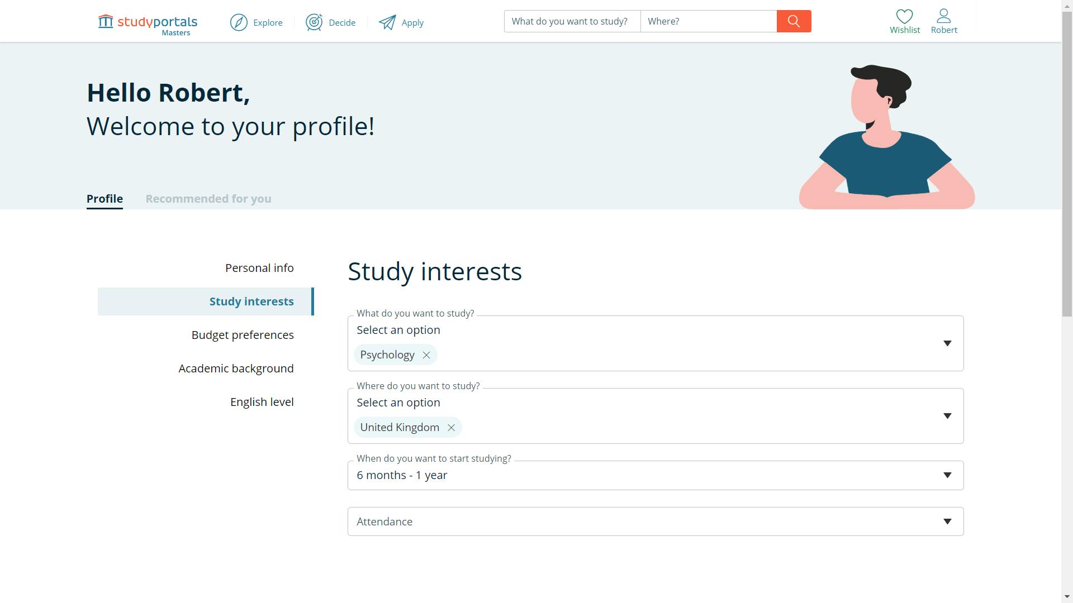Open the start studying time dropdown
1073x603 pixels.
(947, 475)
